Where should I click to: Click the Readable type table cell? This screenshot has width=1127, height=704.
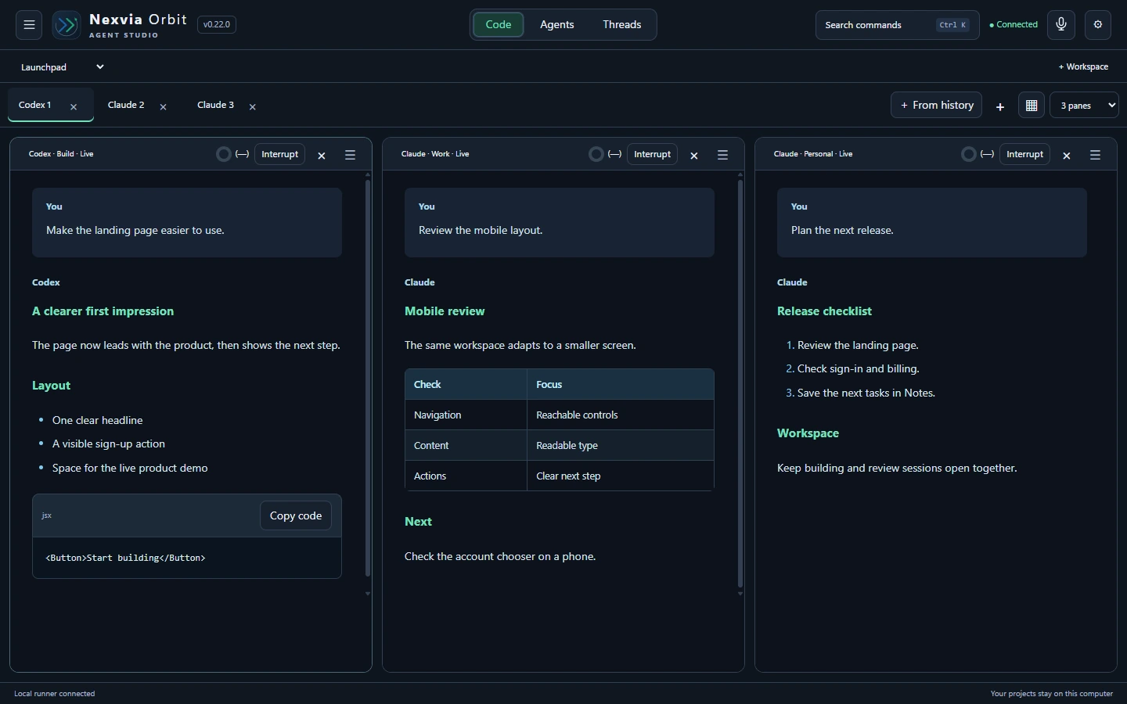[621, 446]
